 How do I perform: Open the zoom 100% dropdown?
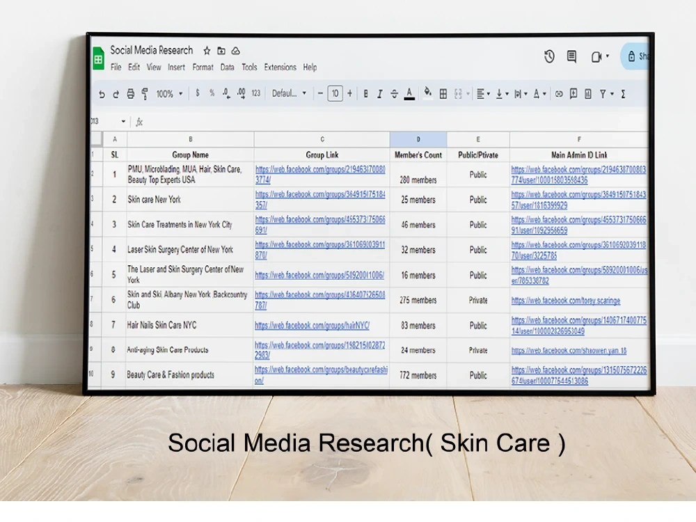pos(168,94)
